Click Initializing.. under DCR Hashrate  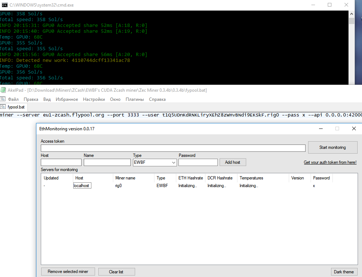click(x=217, y=186)
